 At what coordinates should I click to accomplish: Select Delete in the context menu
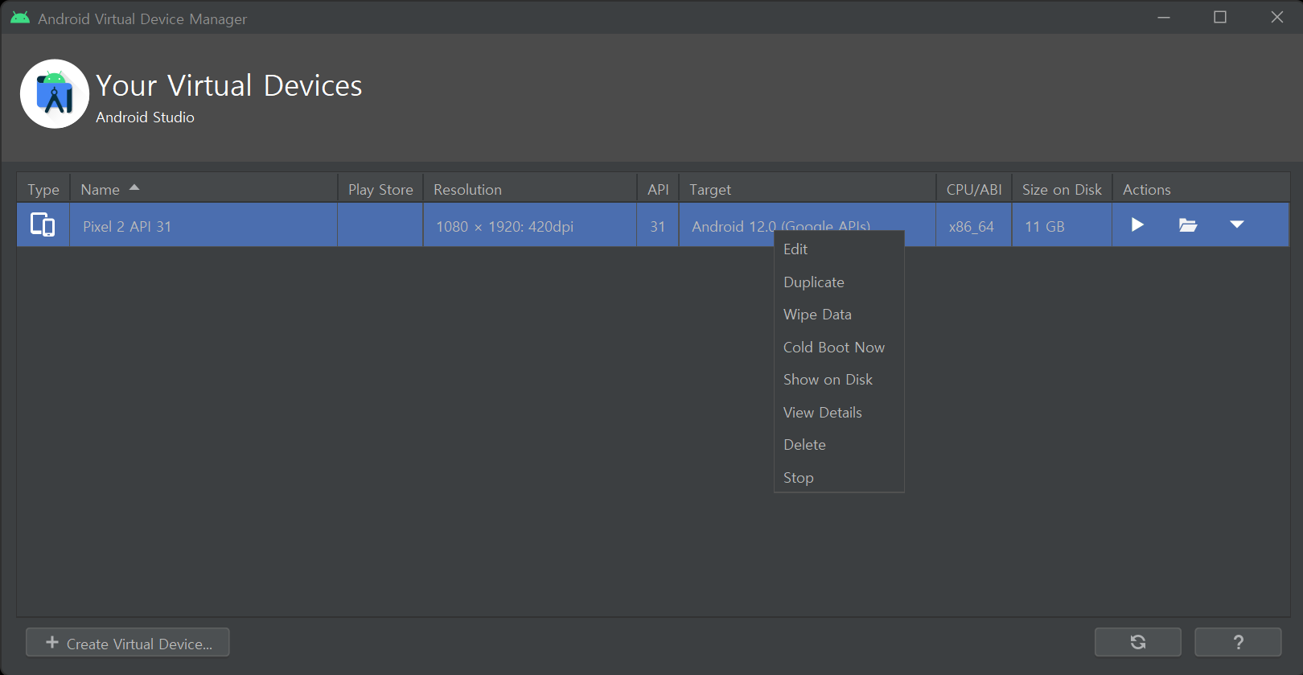coord(839,445)
